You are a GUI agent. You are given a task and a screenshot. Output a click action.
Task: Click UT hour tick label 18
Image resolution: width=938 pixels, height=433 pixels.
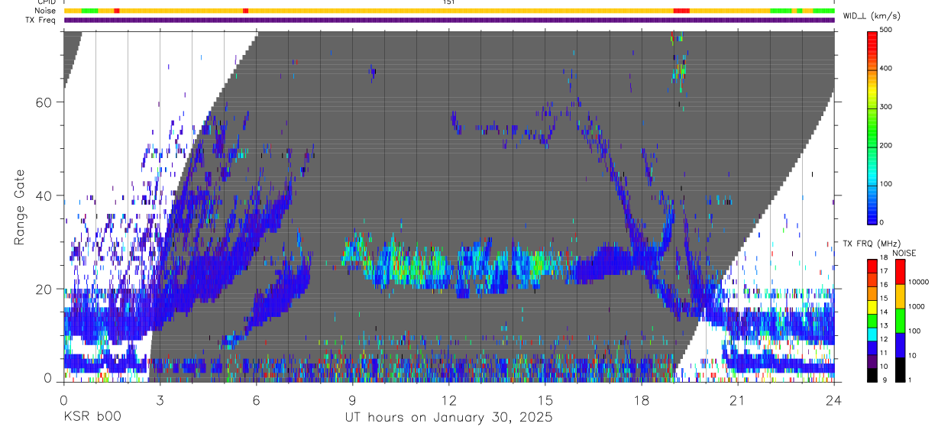(641, 399)
